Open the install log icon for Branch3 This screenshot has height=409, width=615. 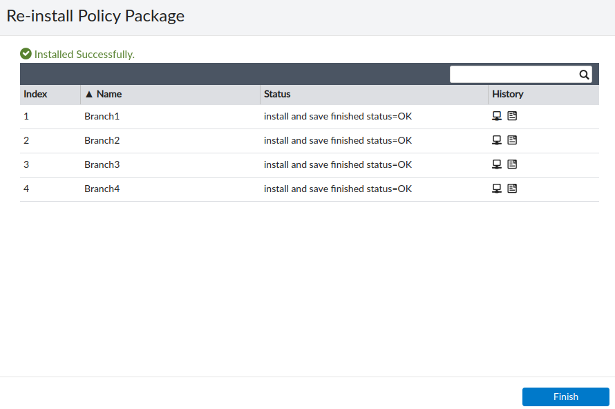click(x=512, y=164)
